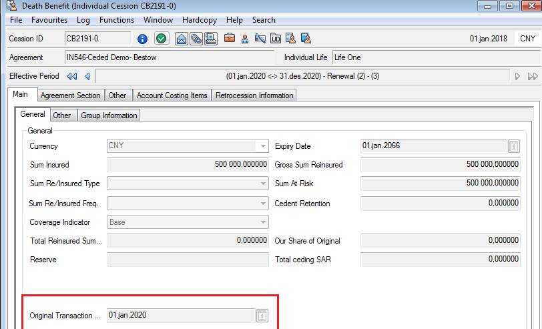542x329 pixels.
Task: Switch to the Retrocession Information tab
Action: pyautogui.click(x=254, y=95)
